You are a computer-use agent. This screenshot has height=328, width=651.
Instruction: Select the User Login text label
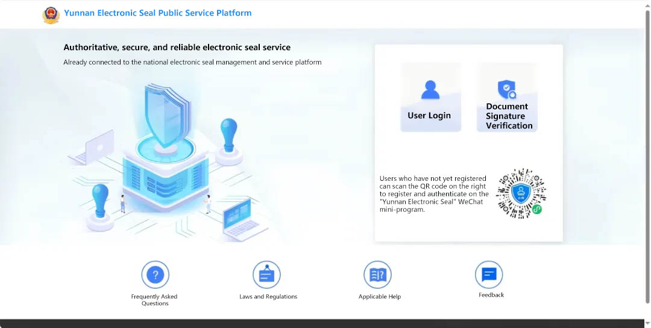click(x=429, y=115)
